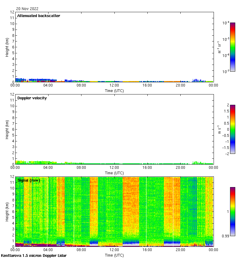Viewport: 238px width, 259px height.
Task: Click the Doppler velocity color bar
Action: tap(233, 129)
